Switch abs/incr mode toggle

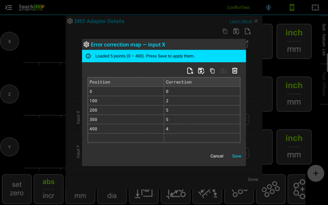[x=48, y=189]
